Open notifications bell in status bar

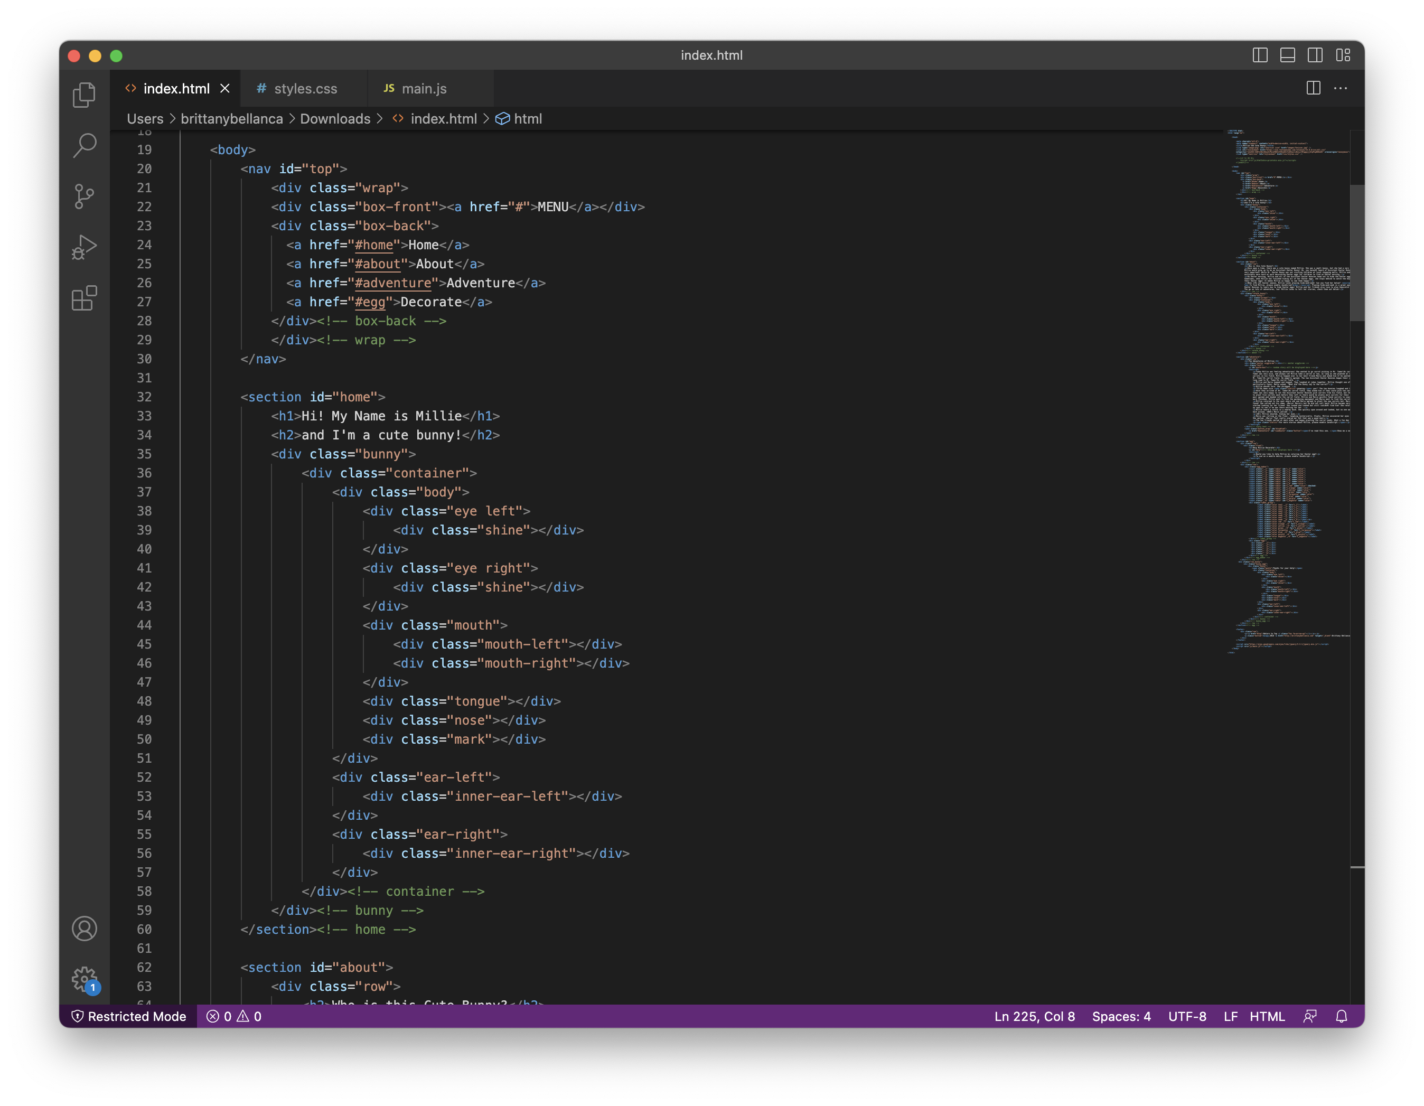[x=1341, y=1016]
